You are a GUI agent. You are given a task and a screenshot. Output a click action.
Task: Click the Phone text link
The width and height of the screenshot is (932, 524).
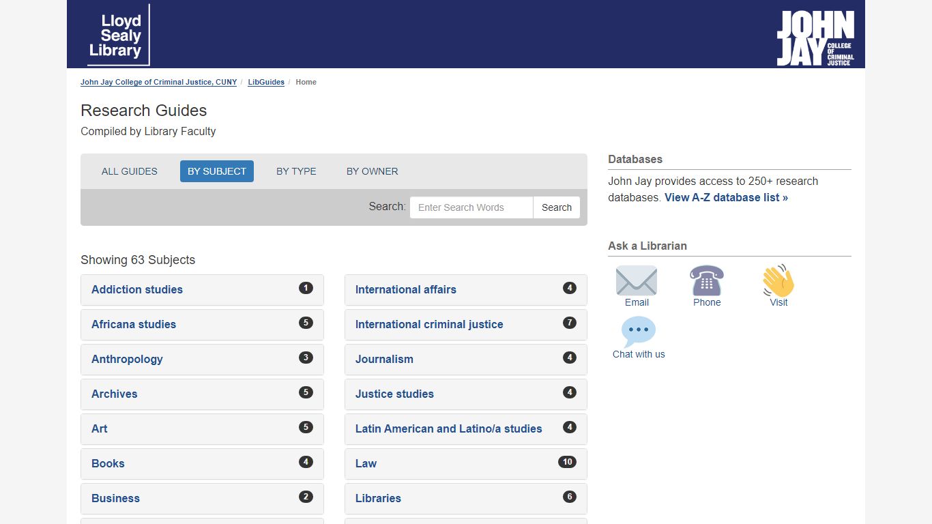707,302
